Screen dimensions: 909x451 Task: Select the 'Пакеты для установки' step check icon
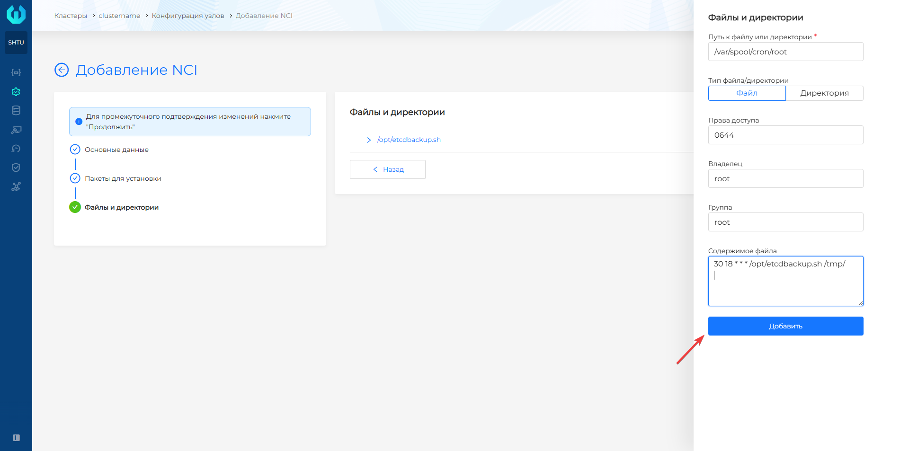coord(75,178)
